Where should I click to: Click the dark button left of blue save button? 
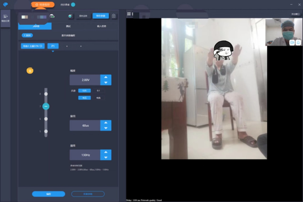click(x=83, y=16)
